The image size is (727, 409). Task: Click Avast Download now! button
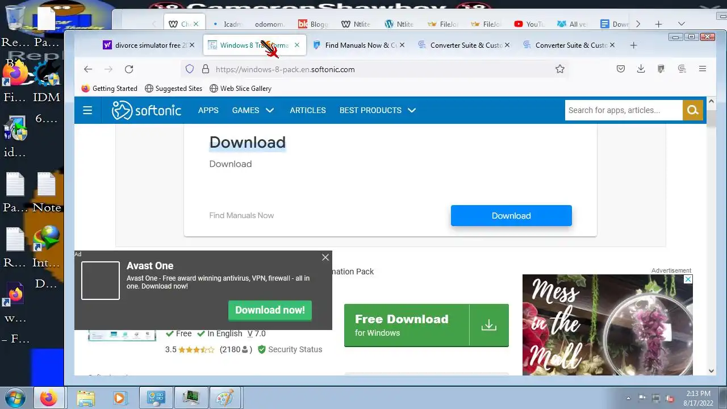pos(270,310)
